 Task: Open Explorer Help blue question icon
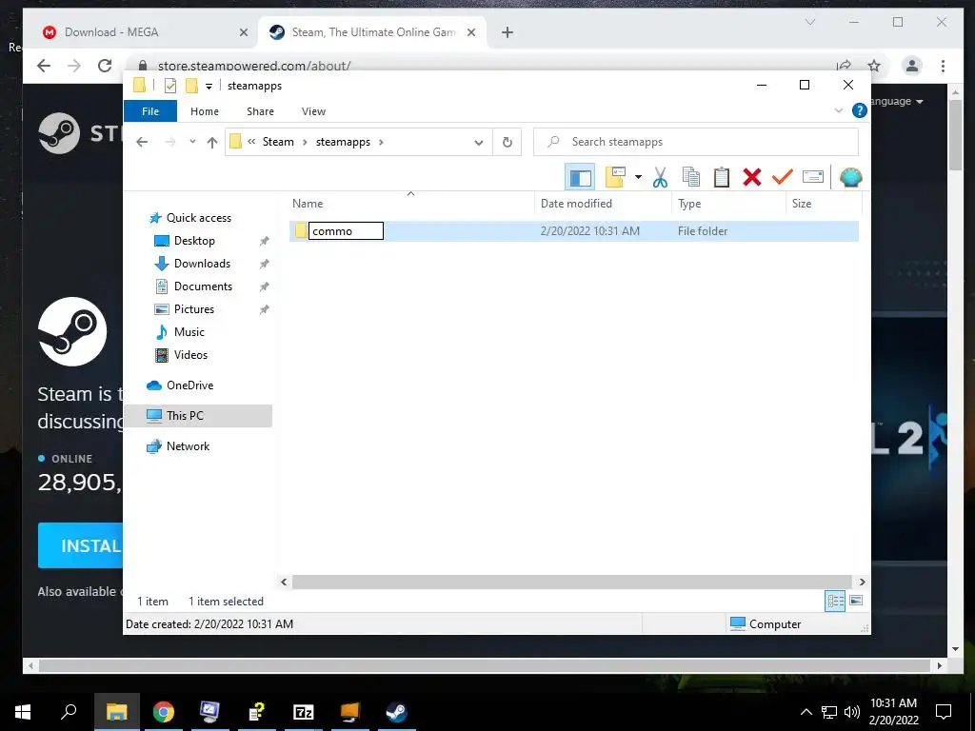click(x=859, y=110)
